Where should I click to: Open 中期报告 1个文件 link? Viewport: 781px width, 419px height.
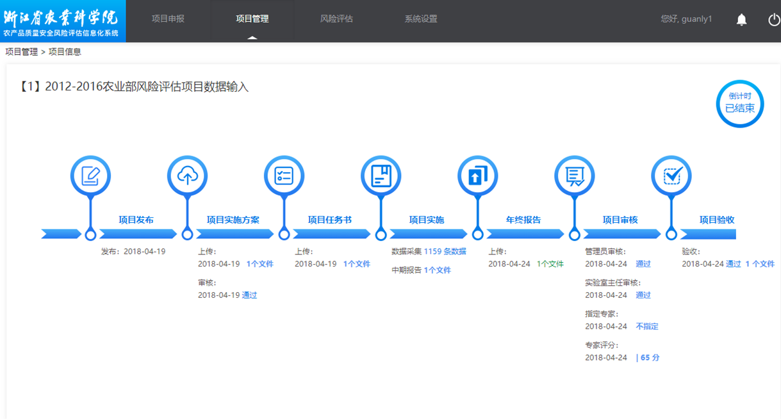[x=437, y=270]
